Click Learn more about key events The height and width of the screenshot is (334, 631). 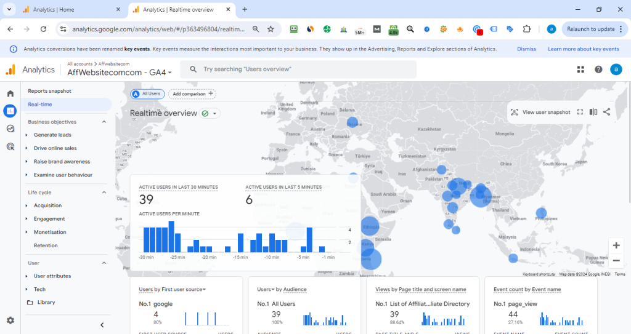point(583,49)
